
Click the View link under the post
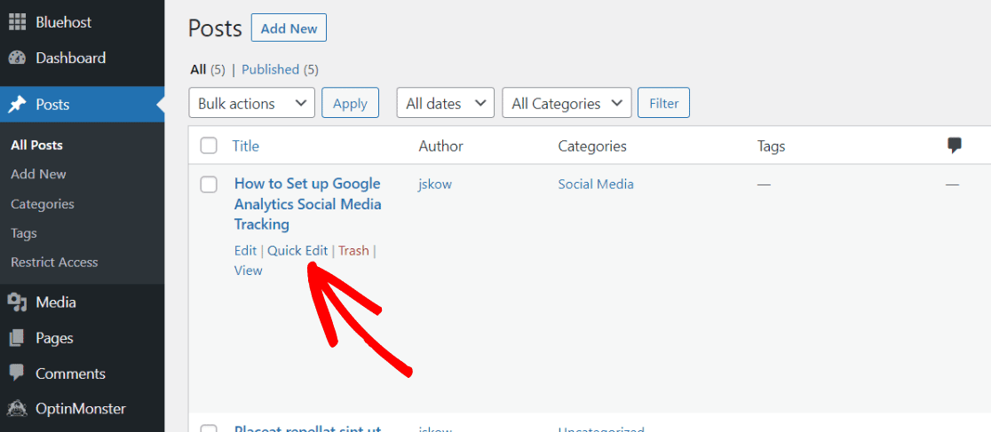coord(249,271)
